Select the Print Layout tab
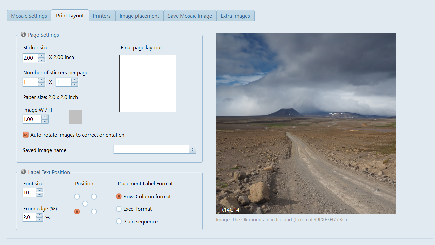Image resolution: width=435 pixels, height=245 pixels. pos(70,15)
